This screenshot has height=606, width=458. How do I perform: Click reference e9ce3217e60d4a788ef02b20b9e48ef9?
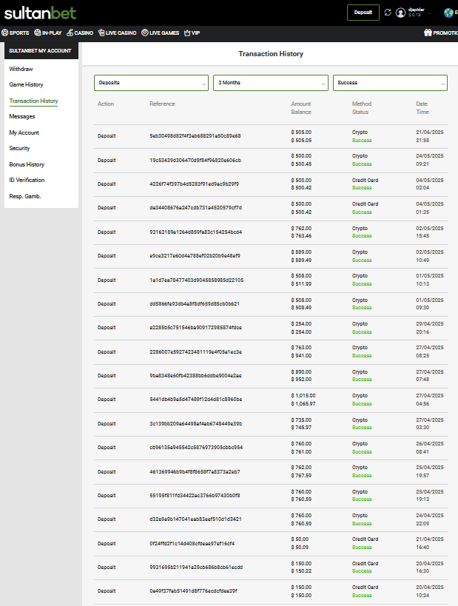point(195,255)
